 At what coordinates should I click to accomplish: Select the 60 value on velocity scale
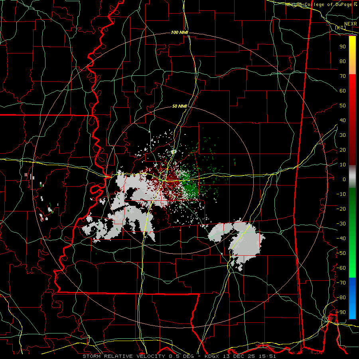[343, 91]
